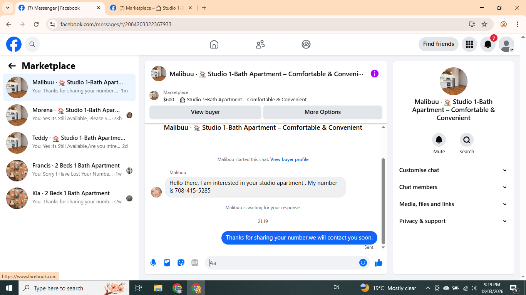Viewport: 526px width, 295px height.
Task: Open the Facebook search magnifier
Action: click(x=32, y=44)
